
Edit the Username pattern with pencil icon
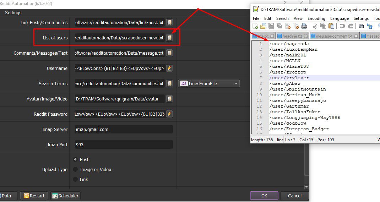coord(170,68)
